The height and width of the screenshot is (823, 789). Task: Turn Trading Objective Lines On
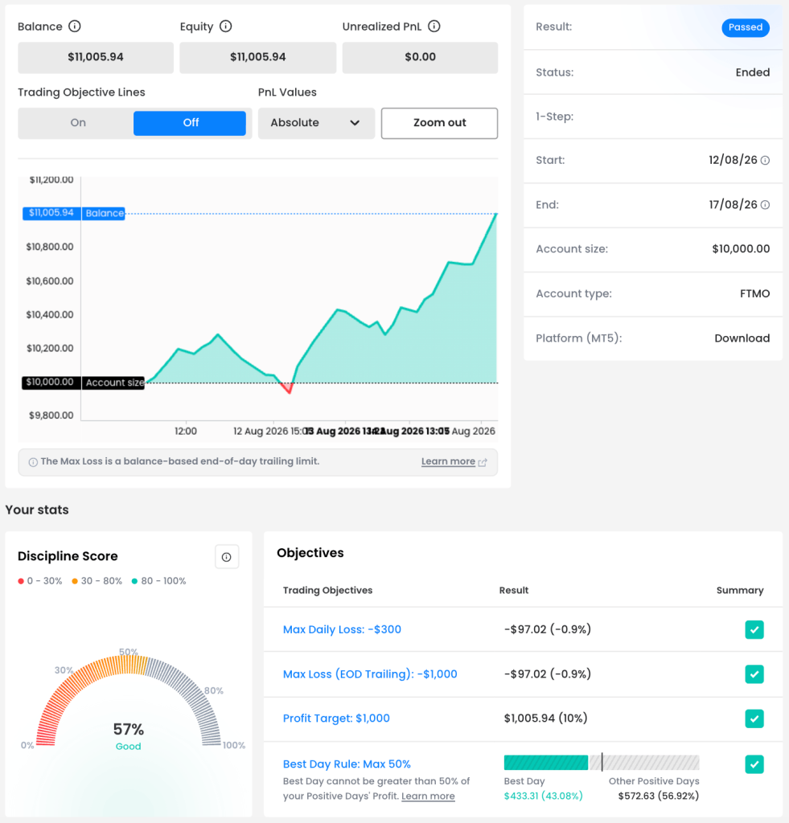pos(78,123)
